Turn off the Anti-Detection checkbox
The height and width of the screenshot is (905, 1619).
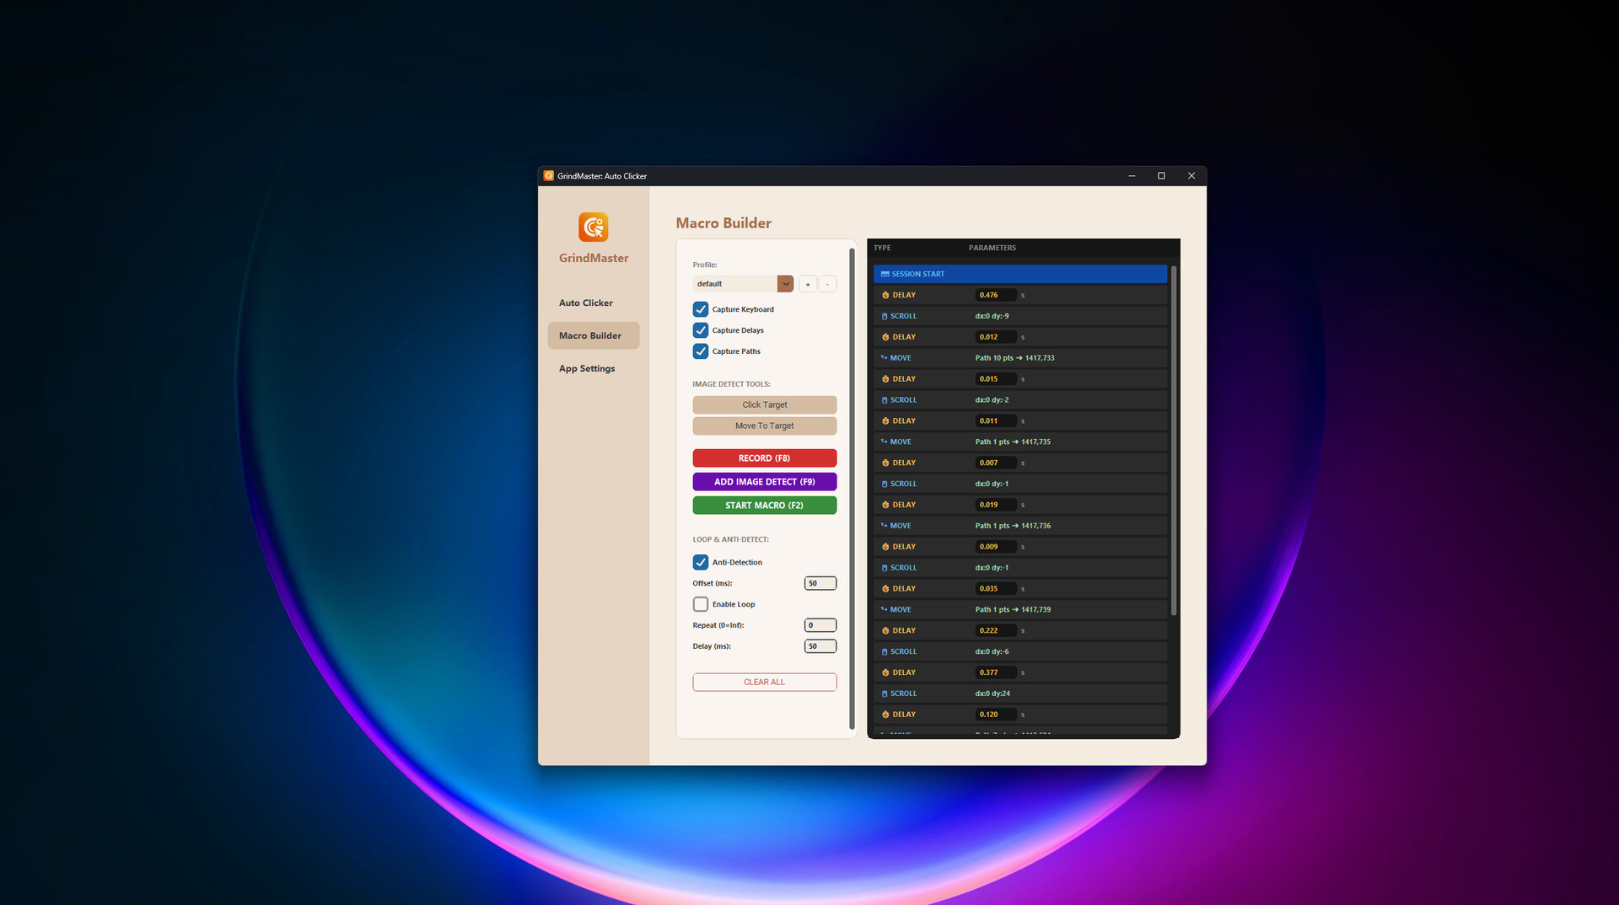[701, 562]
